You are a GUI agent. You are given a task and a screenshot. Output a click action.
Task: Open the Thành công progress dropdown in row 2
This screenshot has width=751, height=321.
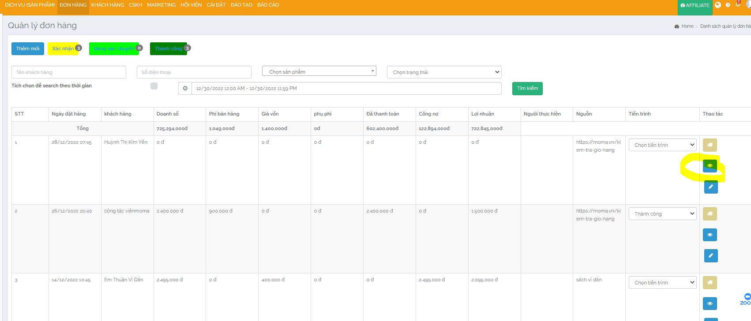662,214
